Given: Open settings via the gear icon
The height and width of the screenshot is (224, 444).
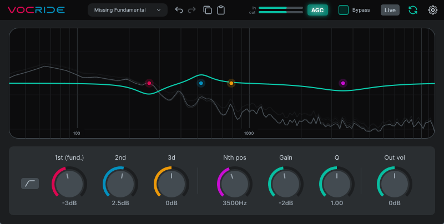Looking at the screenshot, I should 433,10.
